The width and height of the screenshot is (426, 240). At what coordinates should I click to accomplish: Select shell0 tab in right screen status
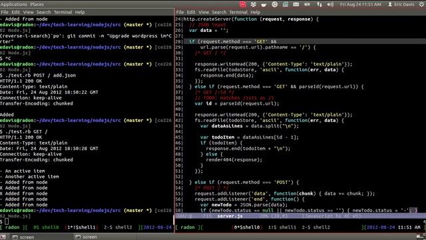click(247, 227)
